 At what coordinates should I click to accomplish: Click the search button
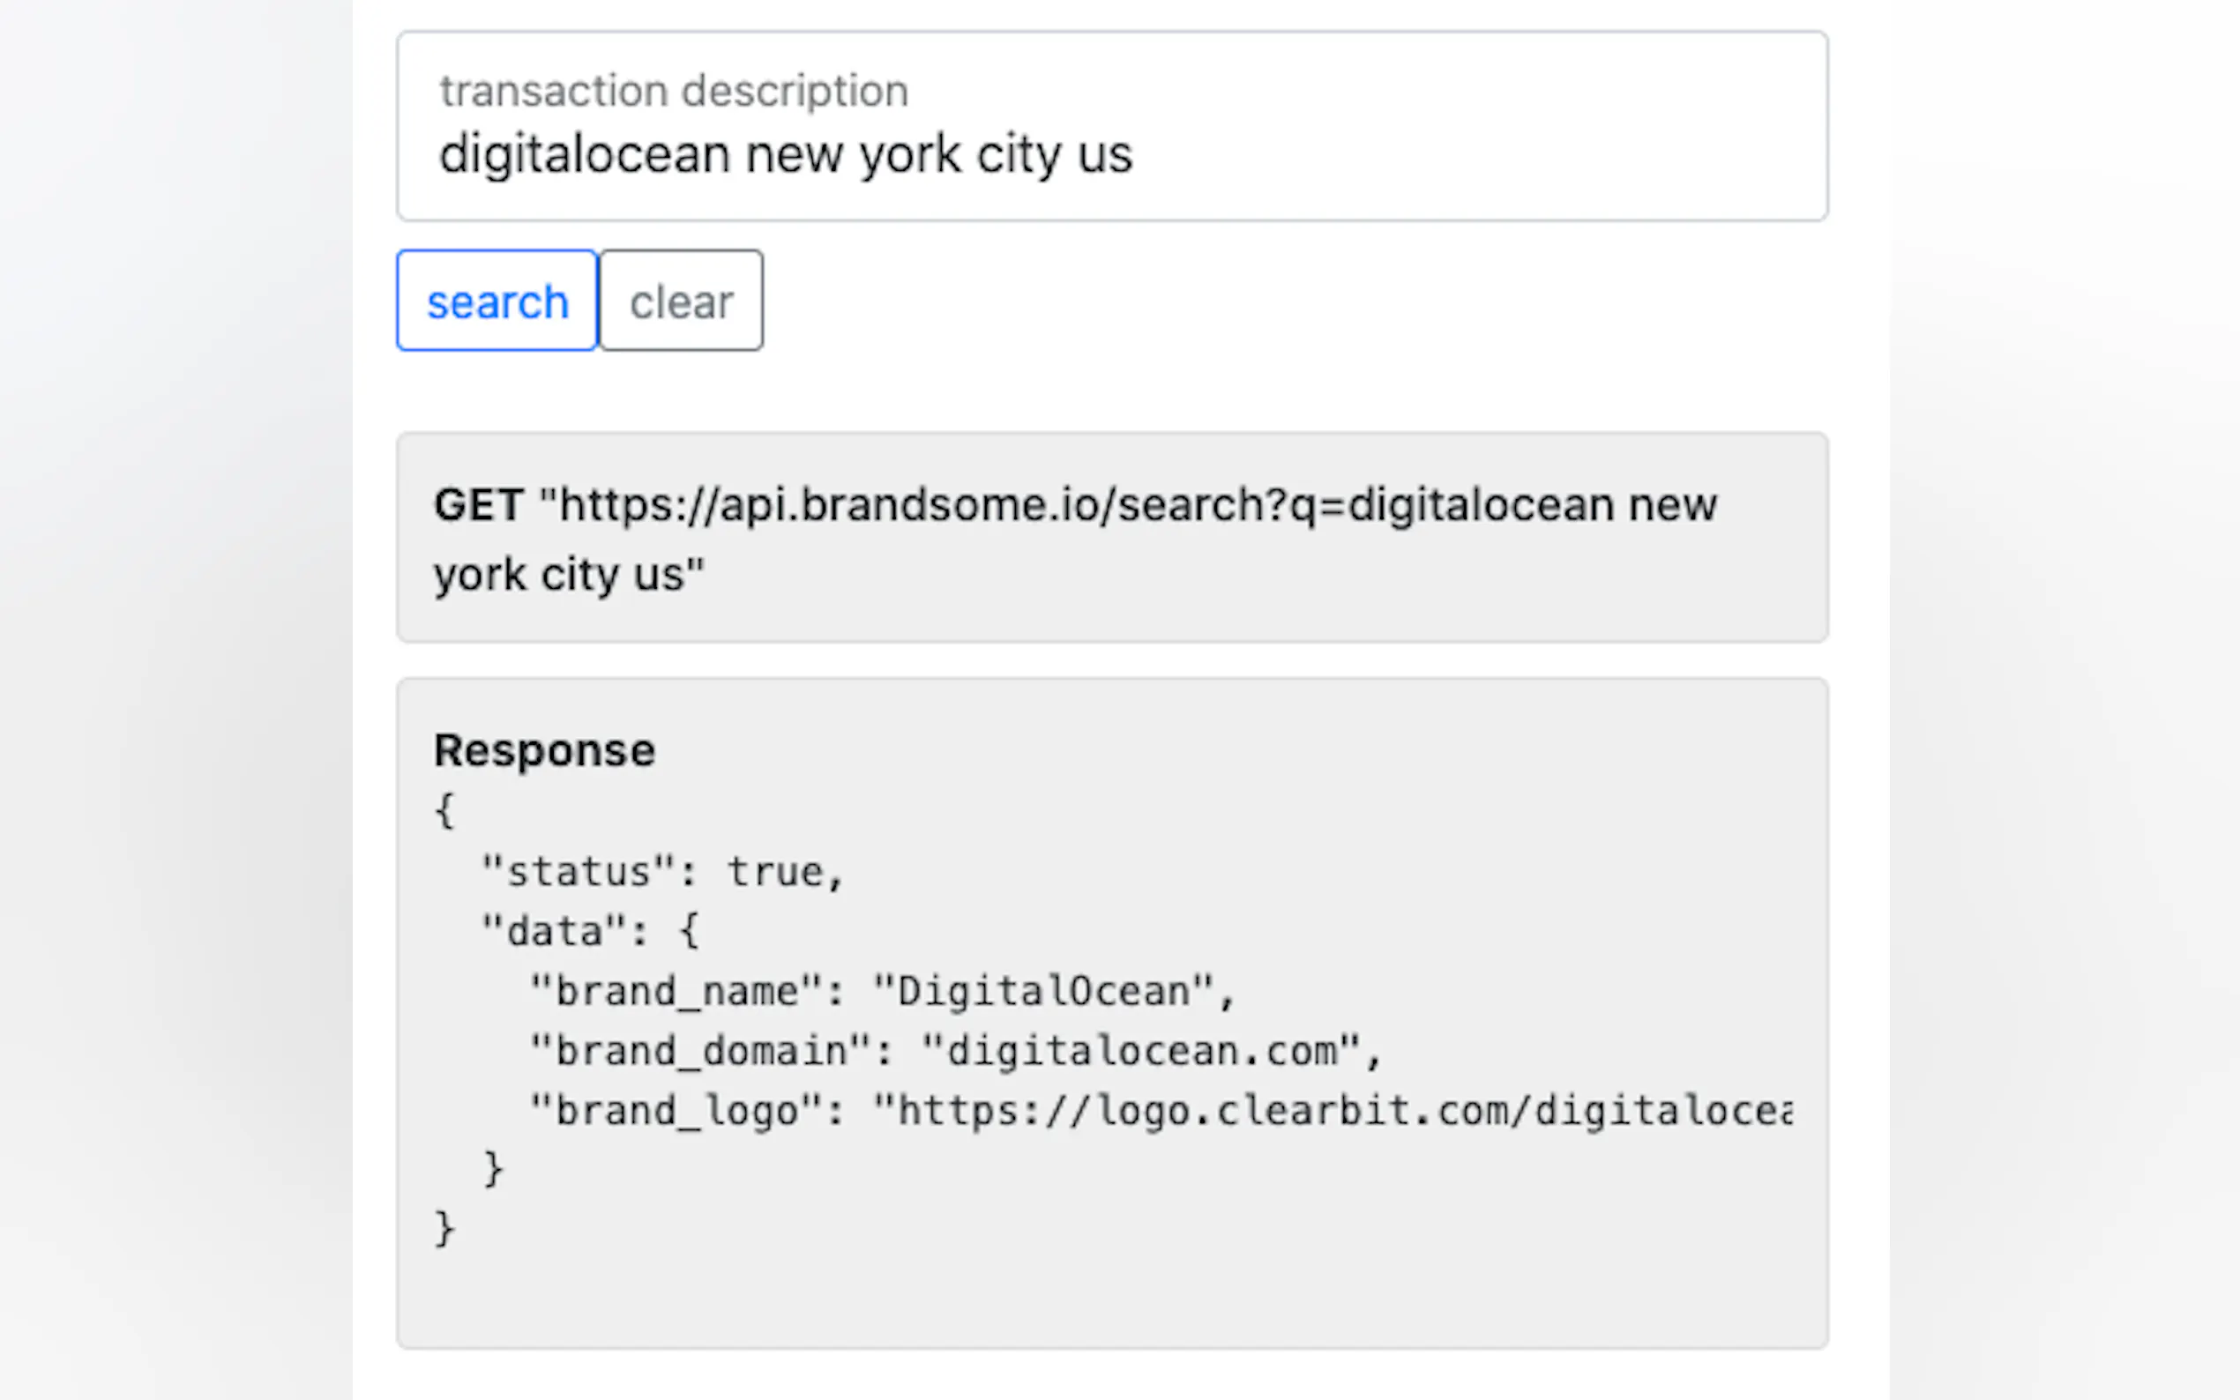coord(497,301)
